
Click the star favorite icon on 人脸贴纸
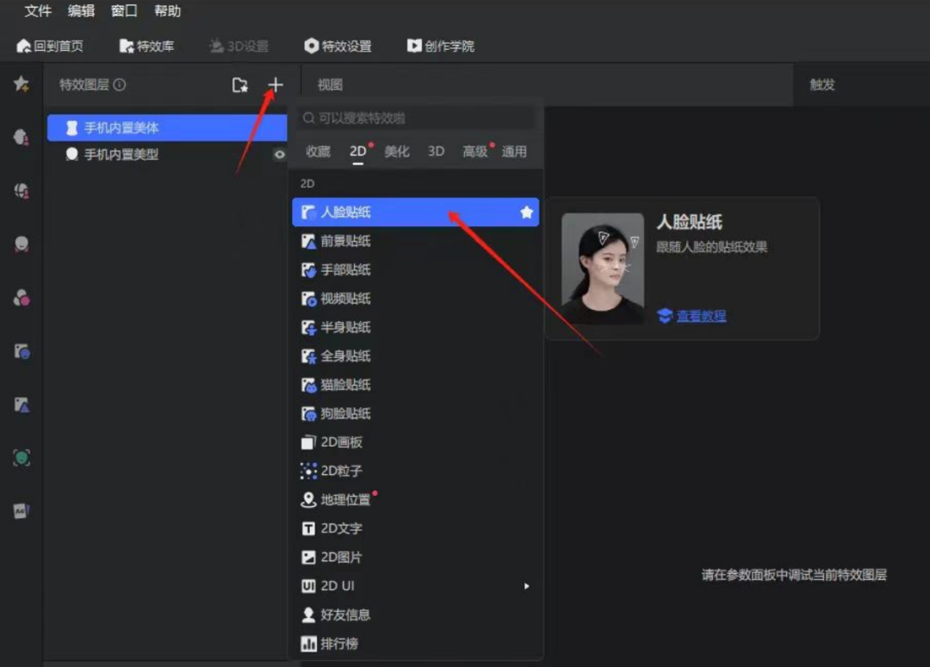click(x=526, y=213)
